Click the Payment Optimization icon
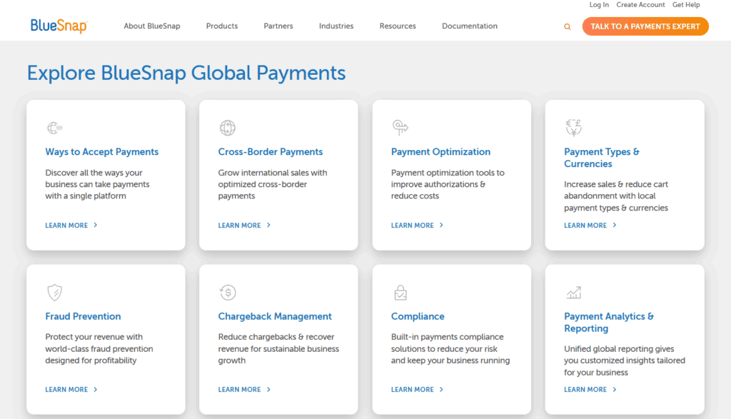Screen dimensions: 731x419 [x=400, y=127]
